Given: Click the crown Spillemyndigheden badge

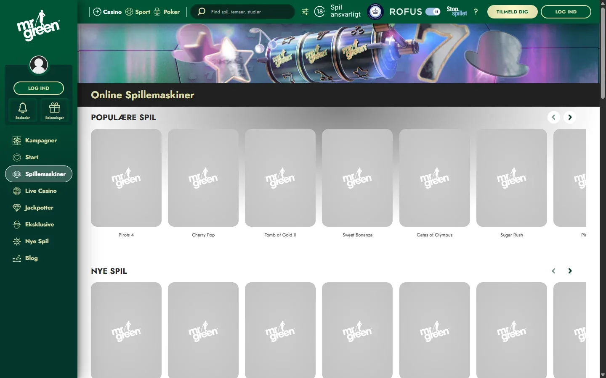Looking at the screenshot, I should coord(375,12).
